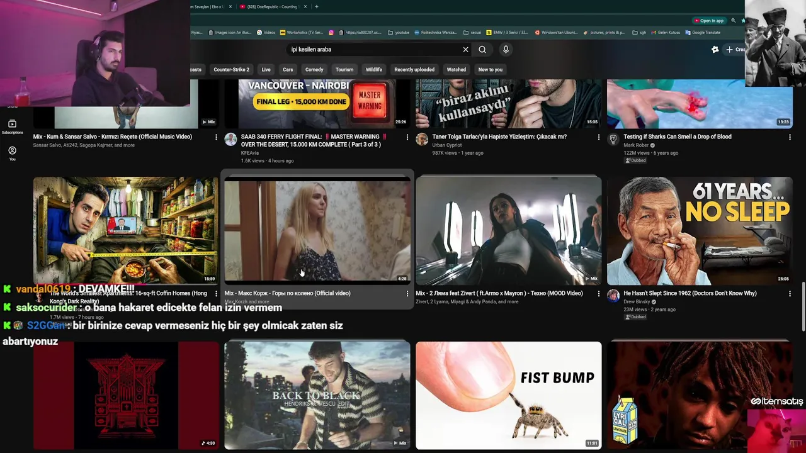Click the Drew Binsky channel avatar
Screen dimensions: 806x453
pos(613,296)
